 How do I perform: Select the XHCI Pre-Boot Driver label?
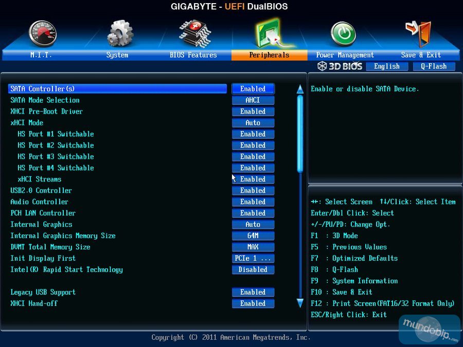47,112
